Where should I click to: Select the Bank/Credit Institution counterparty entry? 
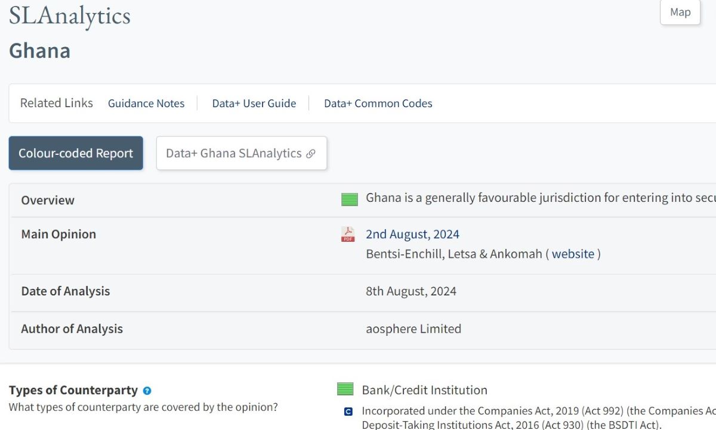coord(424,390)
